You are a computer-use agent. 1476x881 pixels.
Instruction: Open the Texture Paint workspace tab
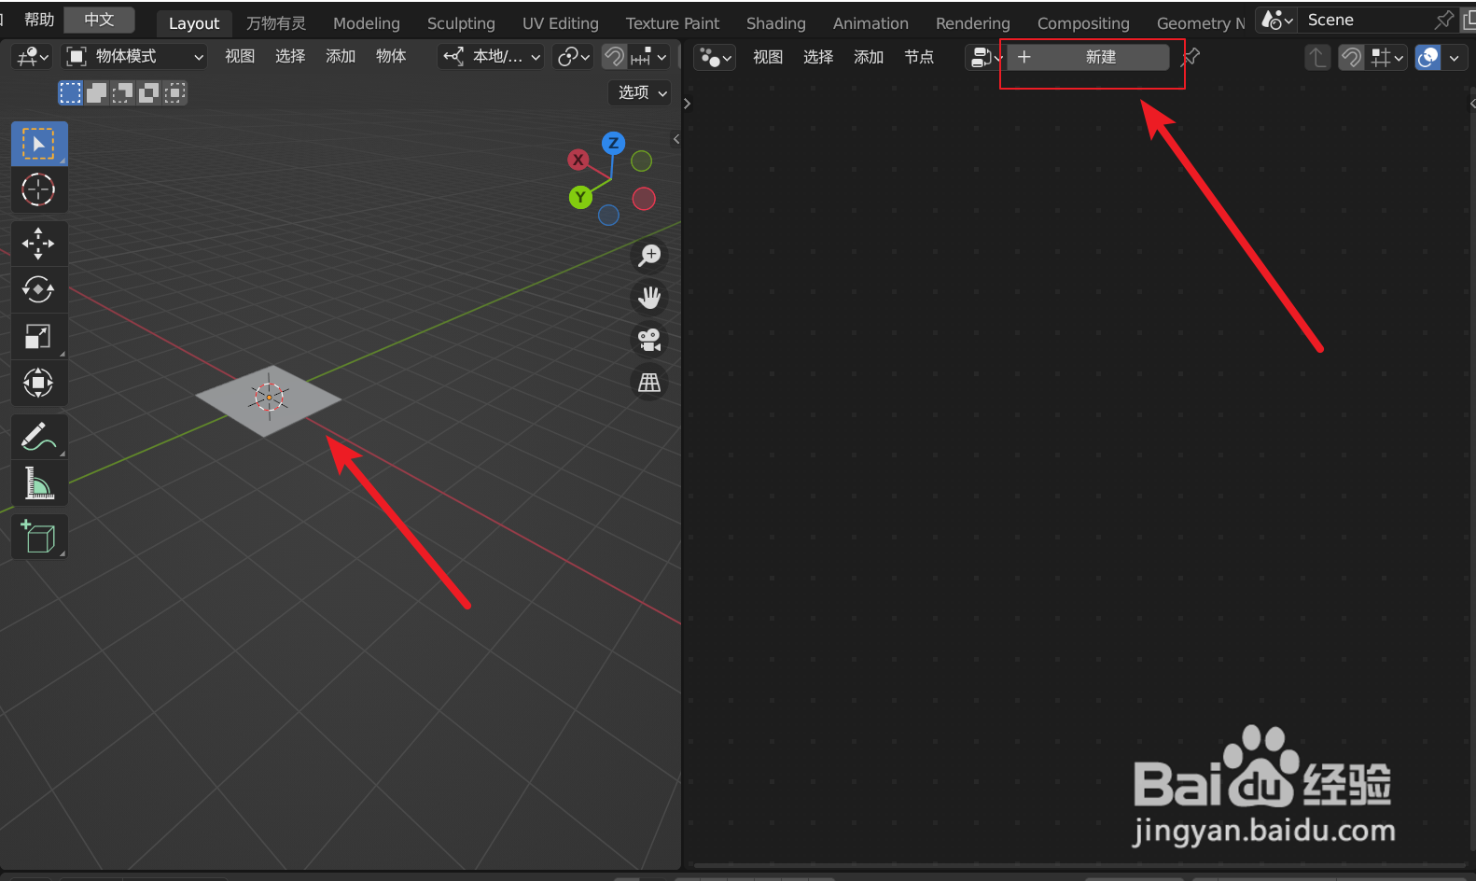tap(673, 23)
